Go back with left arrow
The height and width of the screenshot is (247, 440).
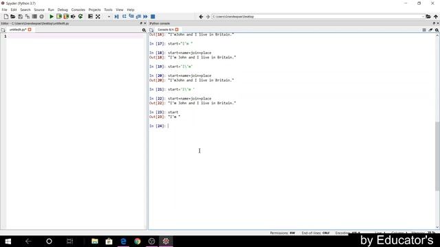[x=201, y=16]
